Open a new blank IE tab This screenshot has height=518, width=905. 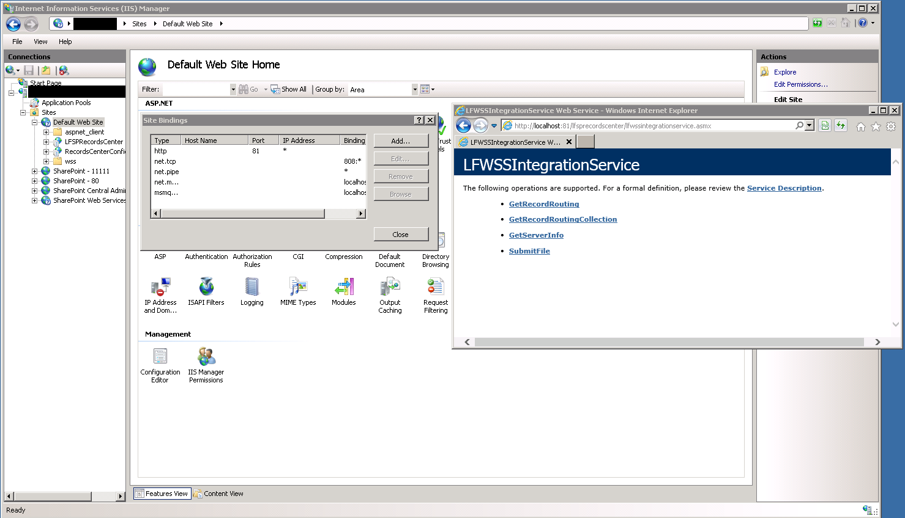click(x=586, y=142)
